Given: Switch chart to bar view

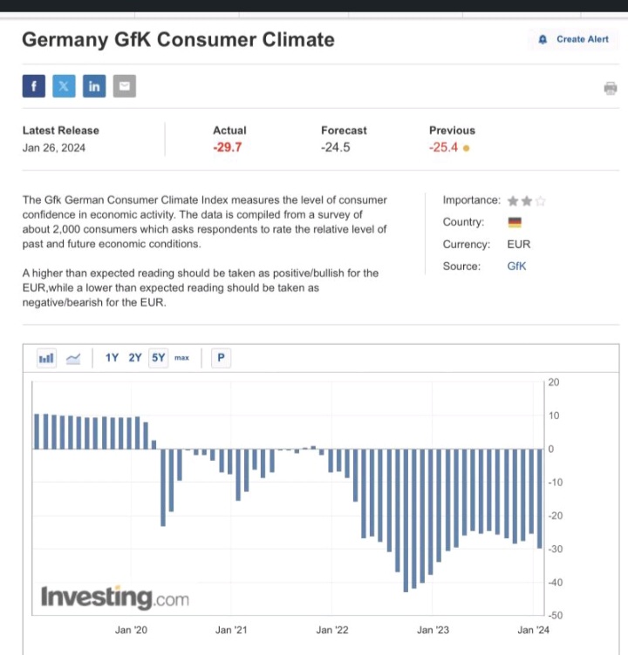Looking at the screenshot, I should (x=47, y=358).
